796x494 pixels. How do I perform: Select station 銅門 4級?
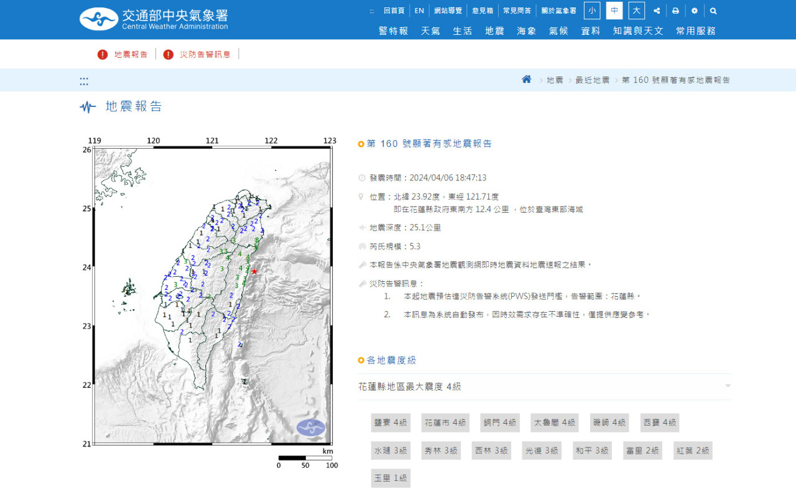pyautogui.click(x=500, y=422)
